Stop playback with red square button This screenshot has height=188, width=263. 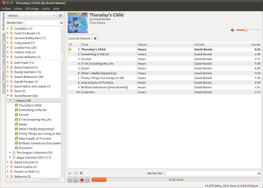(x=82, y=180)
